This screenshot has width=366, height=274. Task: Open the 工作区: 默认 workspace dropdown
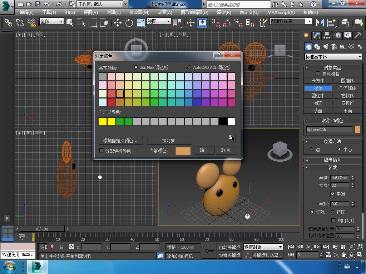(100, 4)
